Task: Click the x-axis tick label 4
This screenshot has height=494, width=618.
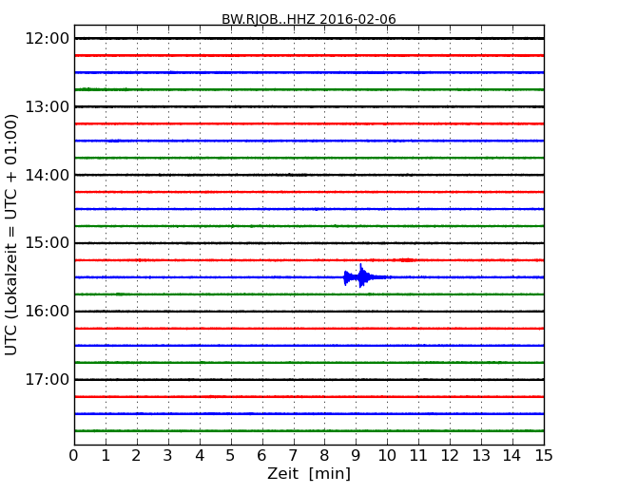Action: (200, 455)
